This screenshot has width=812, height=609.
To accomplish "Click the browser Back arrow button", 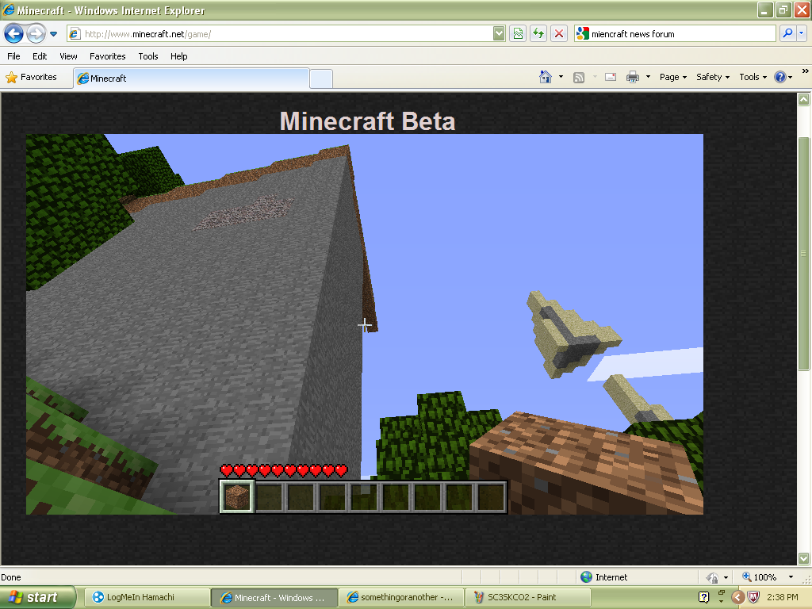I will pos(13,34).
